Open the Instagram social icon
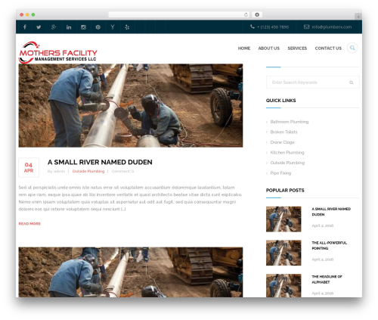The height and width of the screenshot is (320, 378). click(83, 27)
